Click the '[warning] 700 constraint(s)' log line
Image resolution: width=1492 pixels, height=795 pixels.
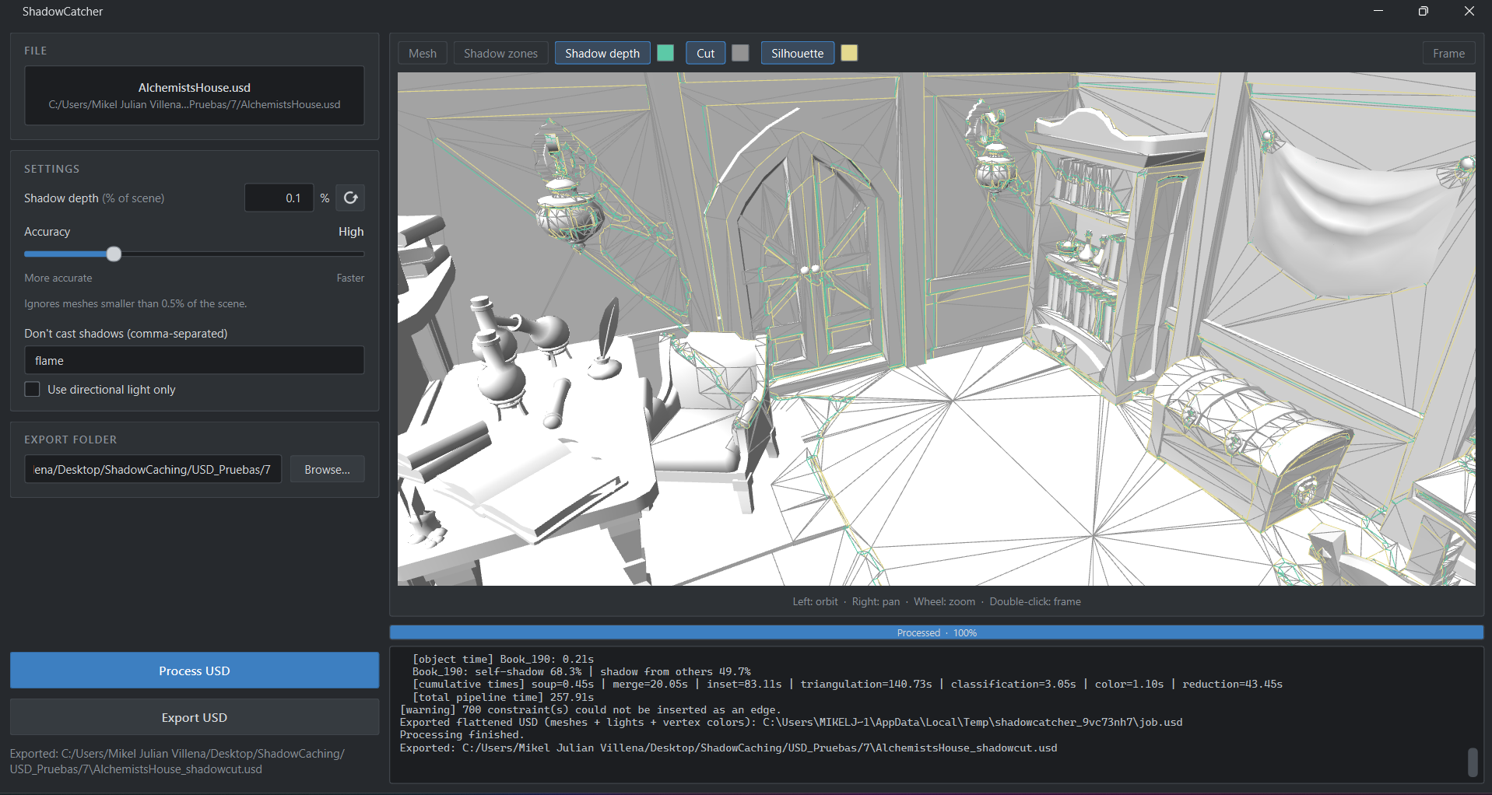pos(590,709)
